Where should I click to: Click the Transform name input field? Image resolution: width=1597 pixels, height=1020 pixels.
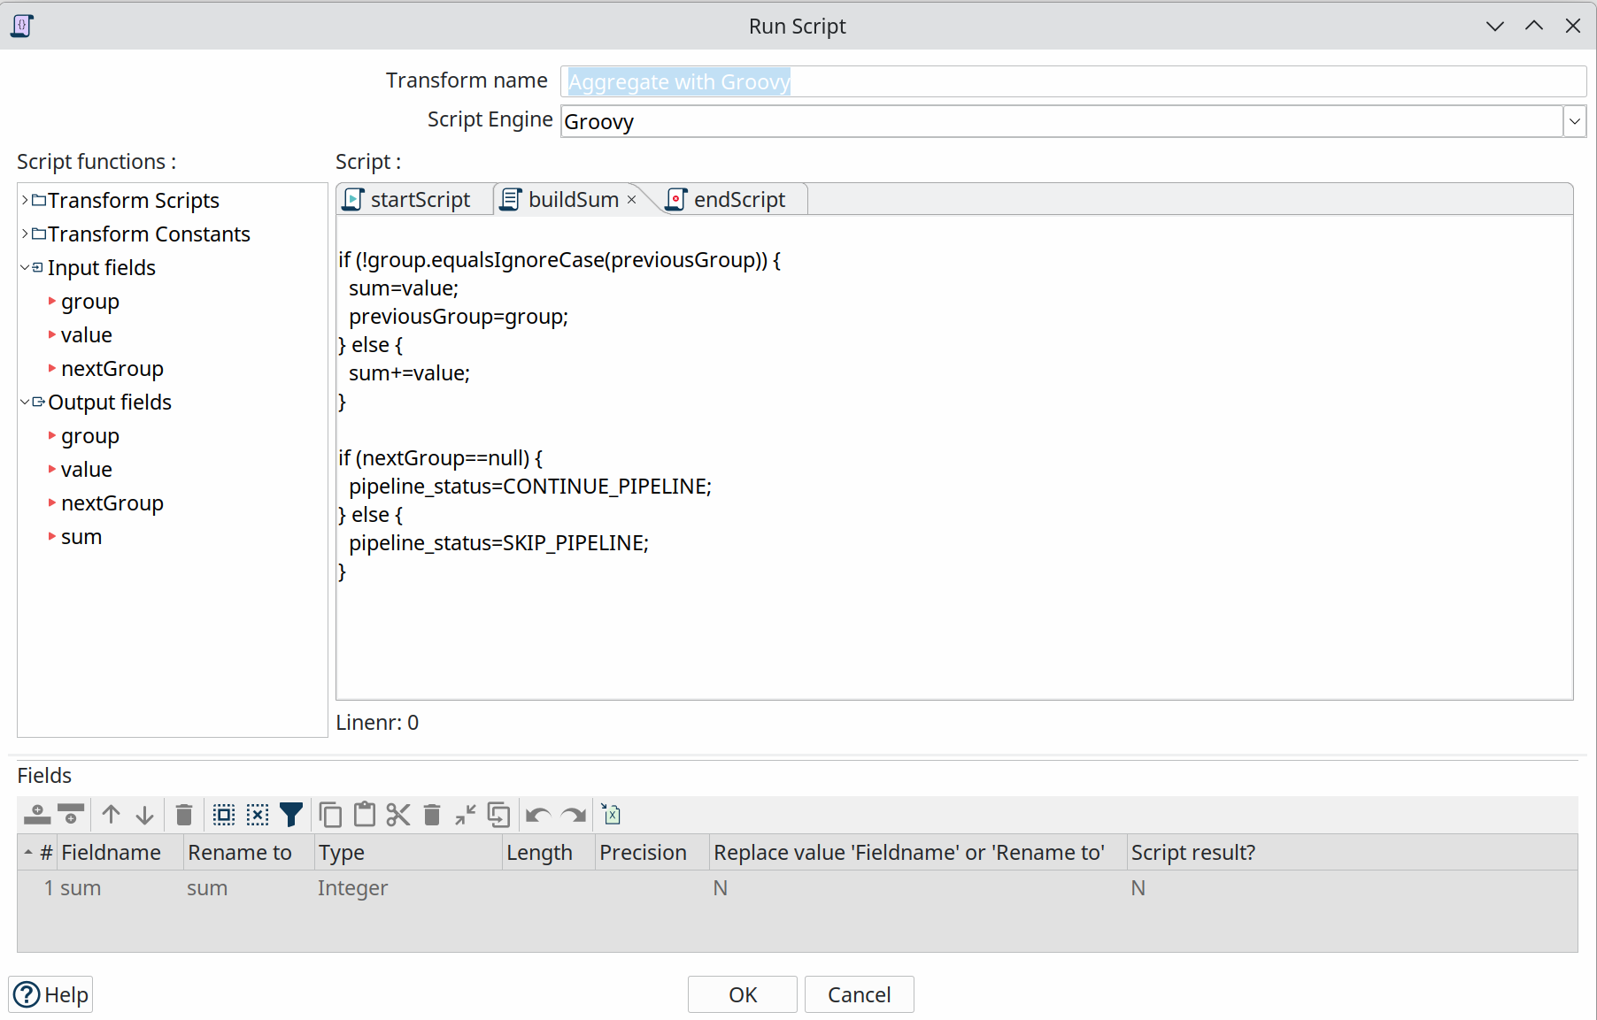(1071, 82)
